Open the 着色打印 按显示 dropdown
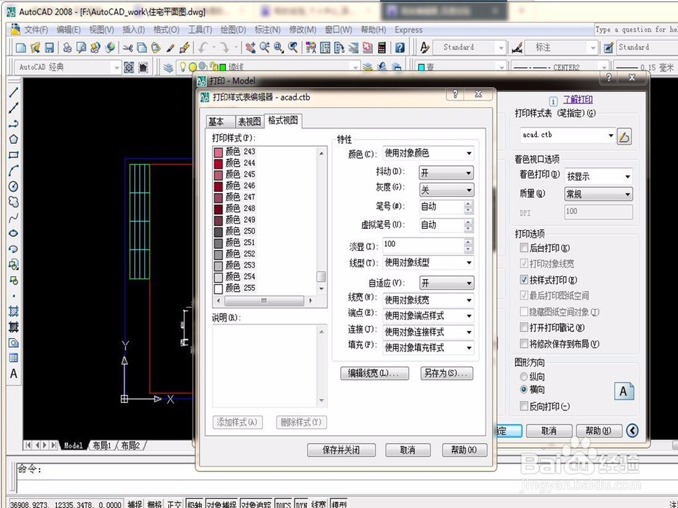 (599, 176)
